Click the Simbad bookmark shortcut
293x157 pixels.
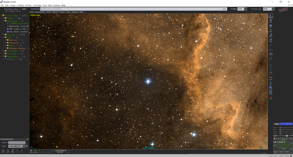tap(75, 12)
